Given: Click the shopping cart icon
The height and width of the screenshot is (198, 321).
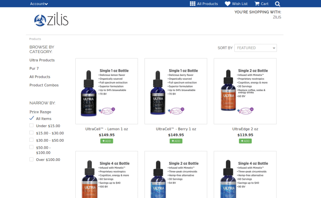Looking at the screenshot, I should tap(257, 4).
